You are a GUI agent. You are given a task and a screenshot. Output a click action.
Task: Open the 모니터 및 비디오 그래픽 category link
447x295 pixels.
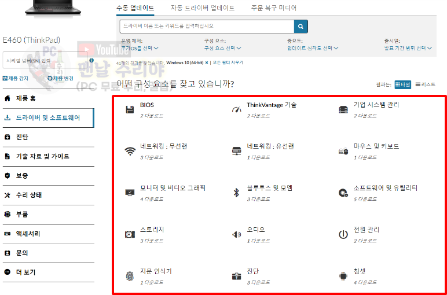(173, 188)
